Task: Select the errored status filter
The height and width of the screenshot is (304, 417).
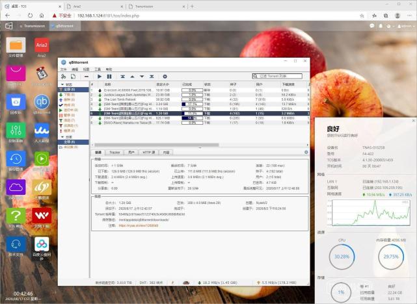Action: (68, 131)
